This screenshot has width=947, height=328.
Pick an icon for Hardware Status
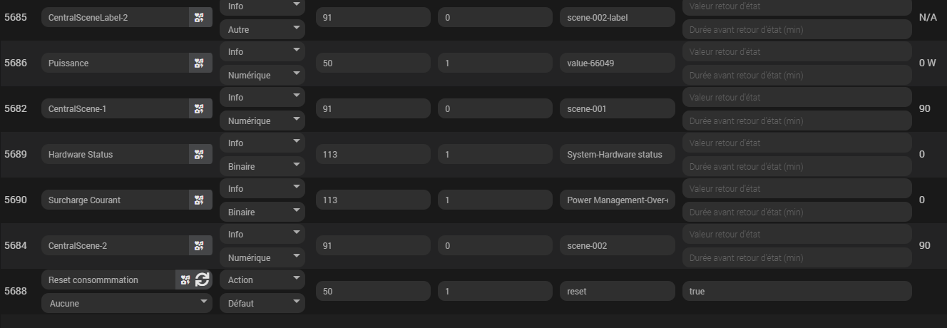pos(200,154)
